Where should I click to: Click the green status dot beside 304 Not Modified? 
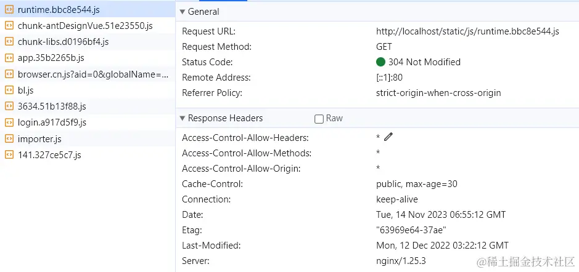(x=380, y=62)
